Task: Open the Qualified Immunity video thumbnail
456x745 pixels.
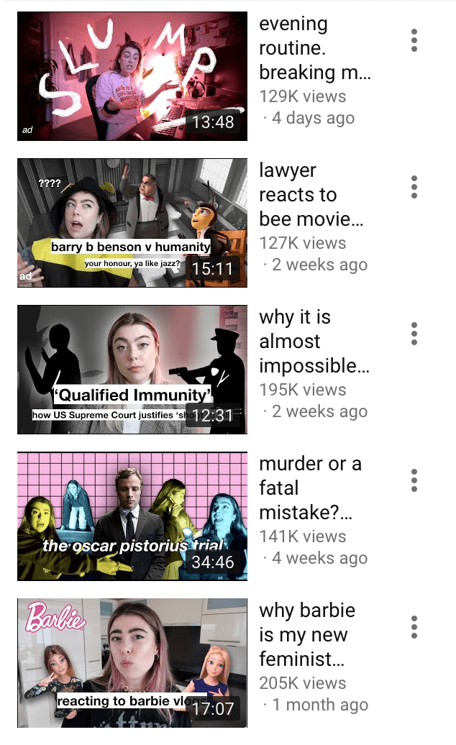Action: [x=132, y=370]
